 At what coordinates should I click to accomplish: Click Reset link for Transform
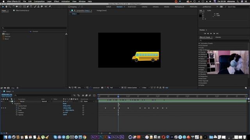[64, 104]
